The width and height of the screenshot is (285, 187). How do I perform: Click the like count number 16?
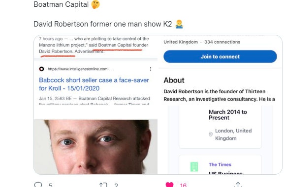click(x=183, y=185)
